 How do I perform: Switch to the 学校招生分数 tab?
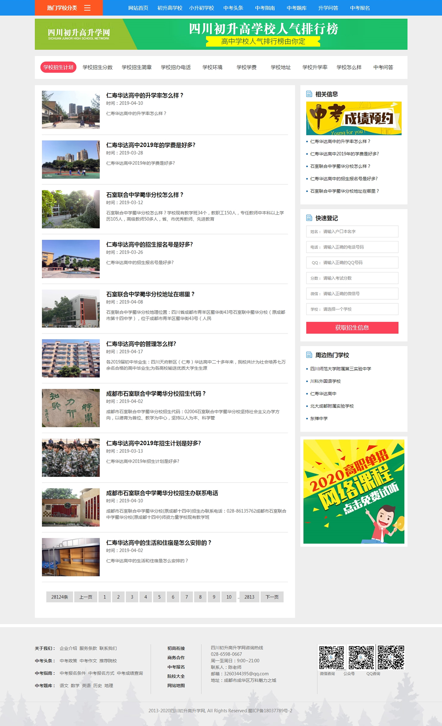(98, 67)
